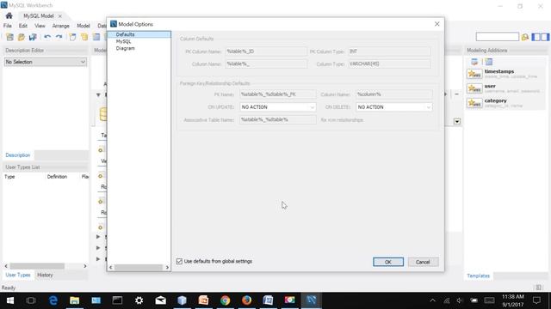Undo last action in toolbar
This screenshot has width=551, height=309.
[47, 37]
